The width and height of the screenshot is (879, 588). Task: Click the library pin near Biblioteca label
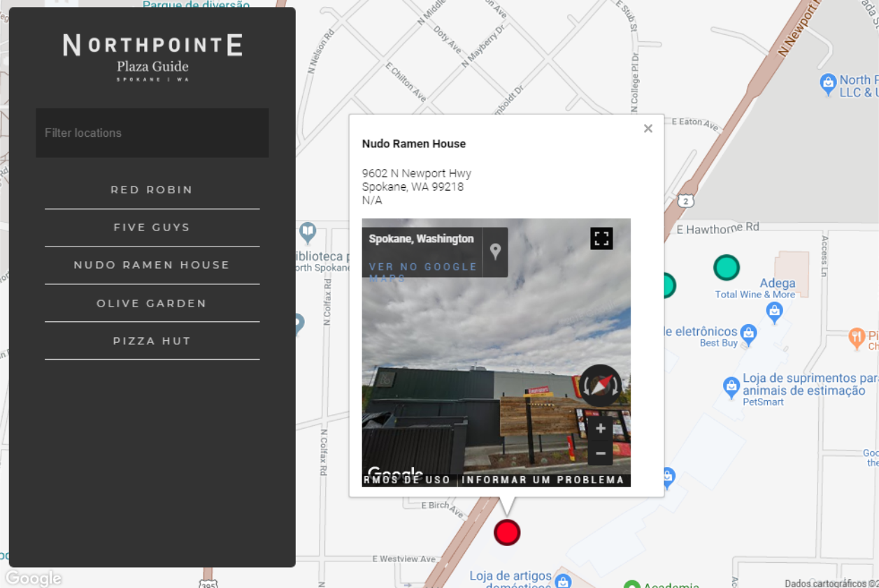[308, 232]
